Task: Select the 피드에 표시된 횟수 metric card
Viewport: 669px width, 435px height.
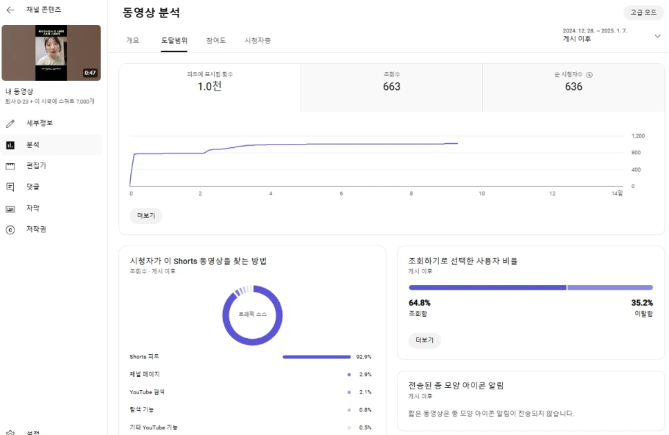Action: (x=209, y=88)
